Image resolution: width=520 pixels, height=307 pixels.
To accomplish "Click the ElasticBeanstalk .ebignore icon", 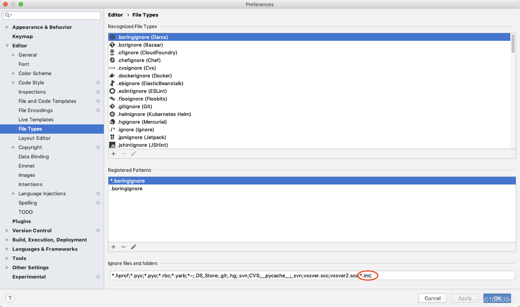I will (112, 83).
